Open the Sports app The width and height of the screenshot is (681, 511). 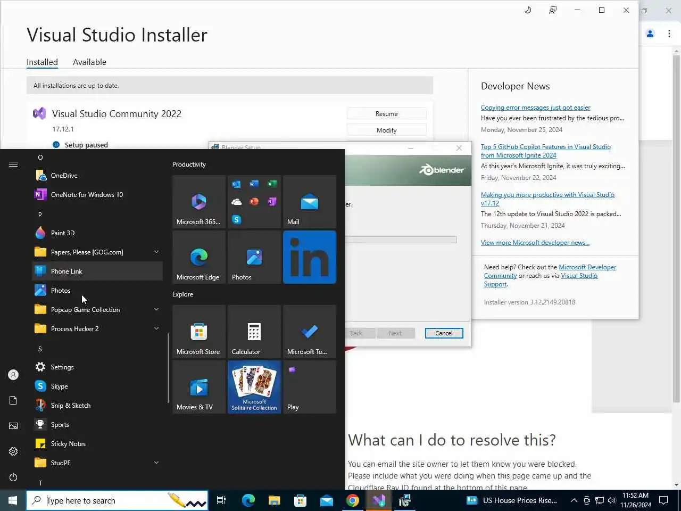(97, 425)
